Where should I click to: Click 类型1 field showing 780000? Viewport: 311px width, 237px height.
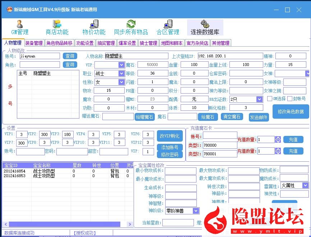220,145
